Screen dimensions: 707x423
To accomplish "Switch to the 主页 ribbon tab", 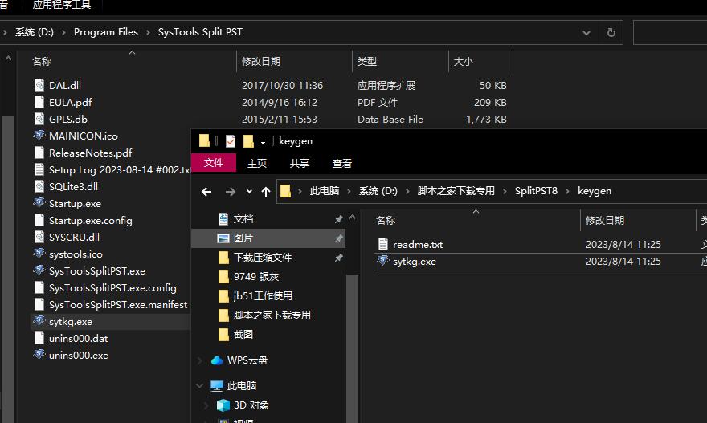I will tap(257, 163).
